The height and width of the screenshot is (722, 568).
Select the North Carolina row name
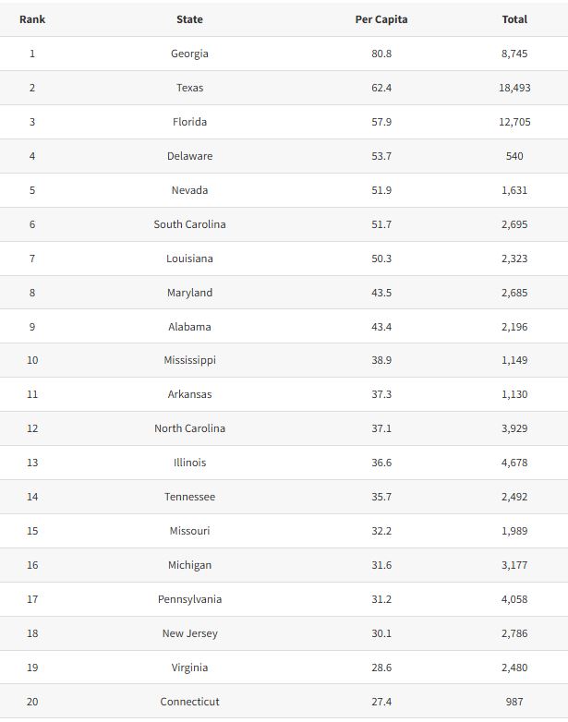tap(189, 428)
